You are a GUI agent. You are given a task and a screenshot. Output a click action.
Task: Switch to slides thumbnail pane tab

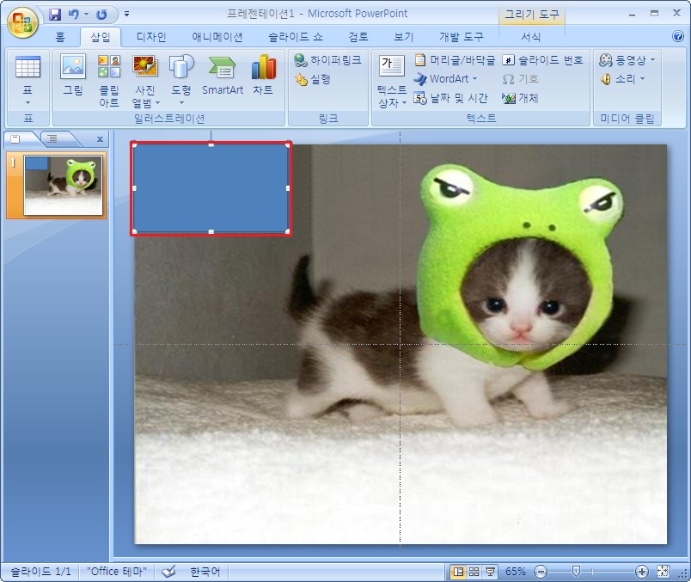15,139
